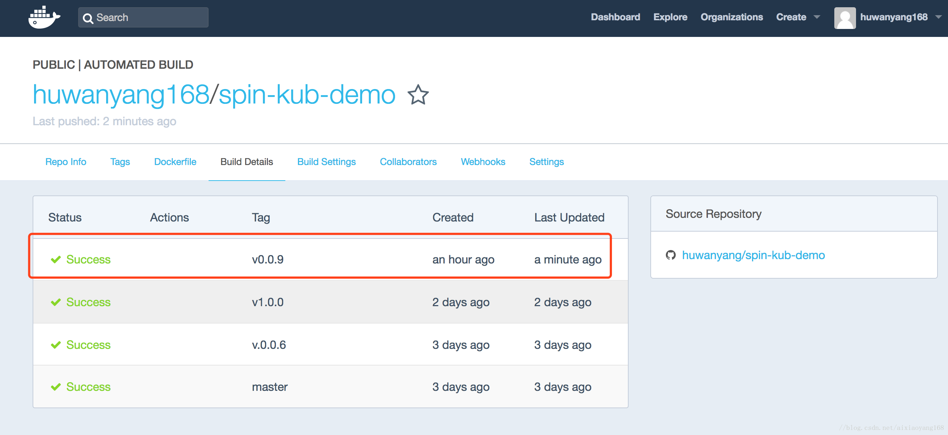Click the master tag cell
The image size is (948, 435).
click(x=270, y=387)
